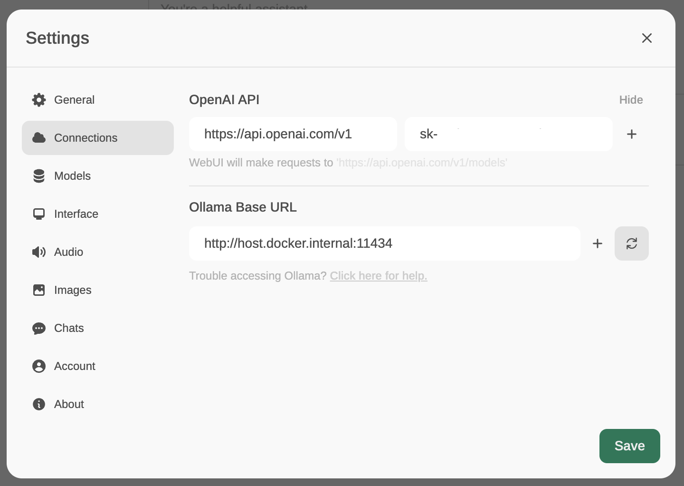Click the Account person icon

tap(39, 366)
